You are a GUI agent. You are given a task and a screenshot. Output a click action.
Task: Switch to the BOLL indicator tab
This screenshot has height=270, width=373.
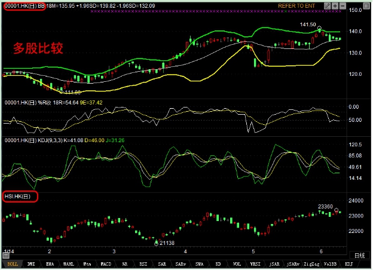click(x=12, y=263)
